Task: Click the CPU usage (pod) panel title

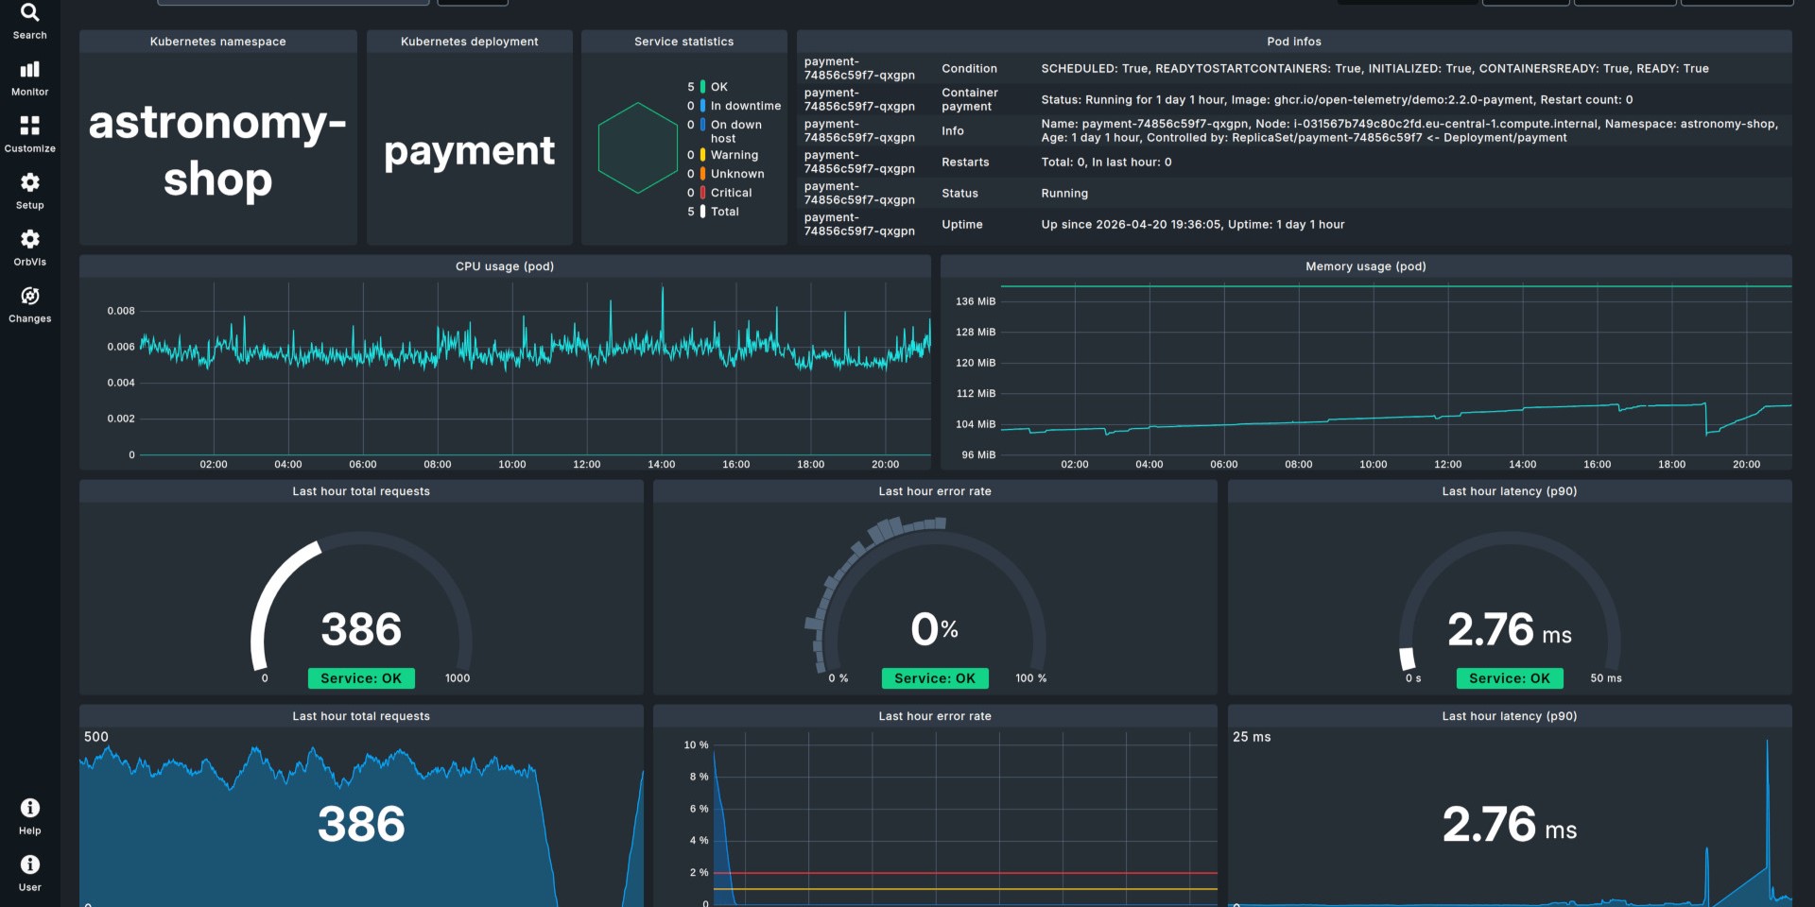Action: (x=505, y=266)
